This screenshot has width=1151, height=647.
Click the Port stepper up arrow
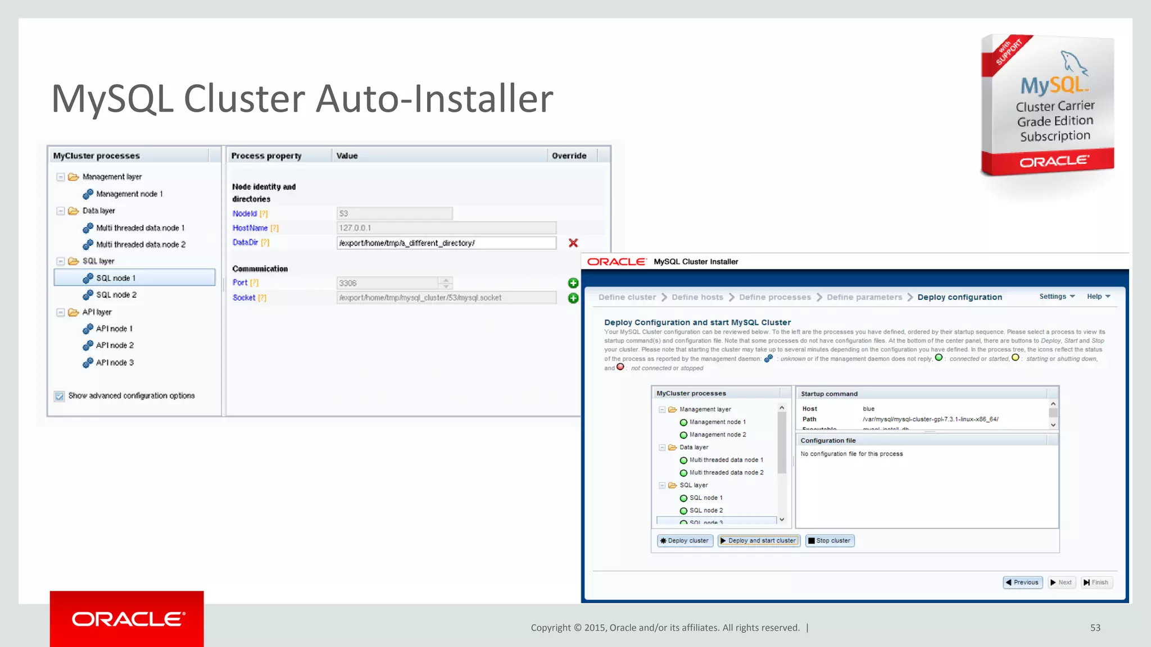[446, 280]
